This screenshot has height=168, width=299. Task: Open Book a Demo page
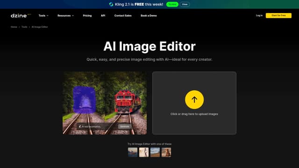pos(149,15)
